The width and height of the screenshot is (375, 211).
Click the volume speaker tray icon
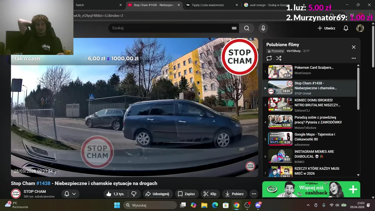[x=337, y=205]
